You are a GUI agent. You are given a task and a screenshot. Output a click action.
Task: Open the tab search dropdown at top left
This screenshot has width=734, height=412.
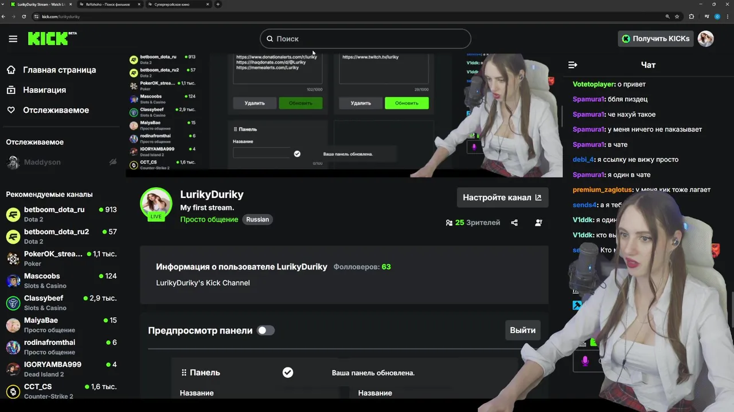(x=3, y=4)
